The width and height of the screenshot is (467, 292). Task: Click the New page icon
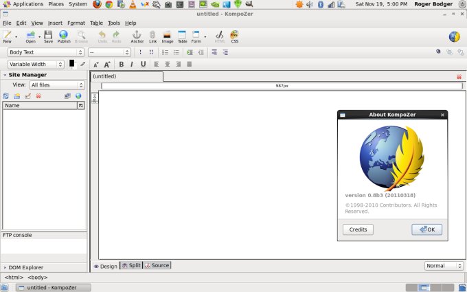(x=8, y=36)
